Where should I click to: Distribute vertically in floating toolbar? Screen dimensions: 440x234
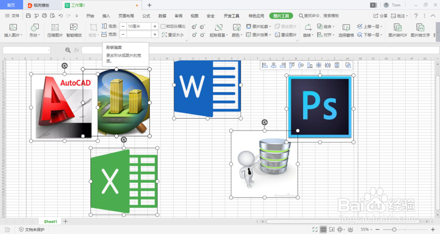(x=337, y=65)
